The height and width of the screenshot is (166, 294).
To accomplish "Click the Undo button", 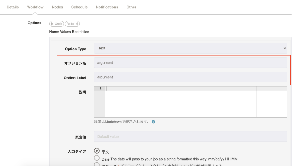I will [57, 24].
